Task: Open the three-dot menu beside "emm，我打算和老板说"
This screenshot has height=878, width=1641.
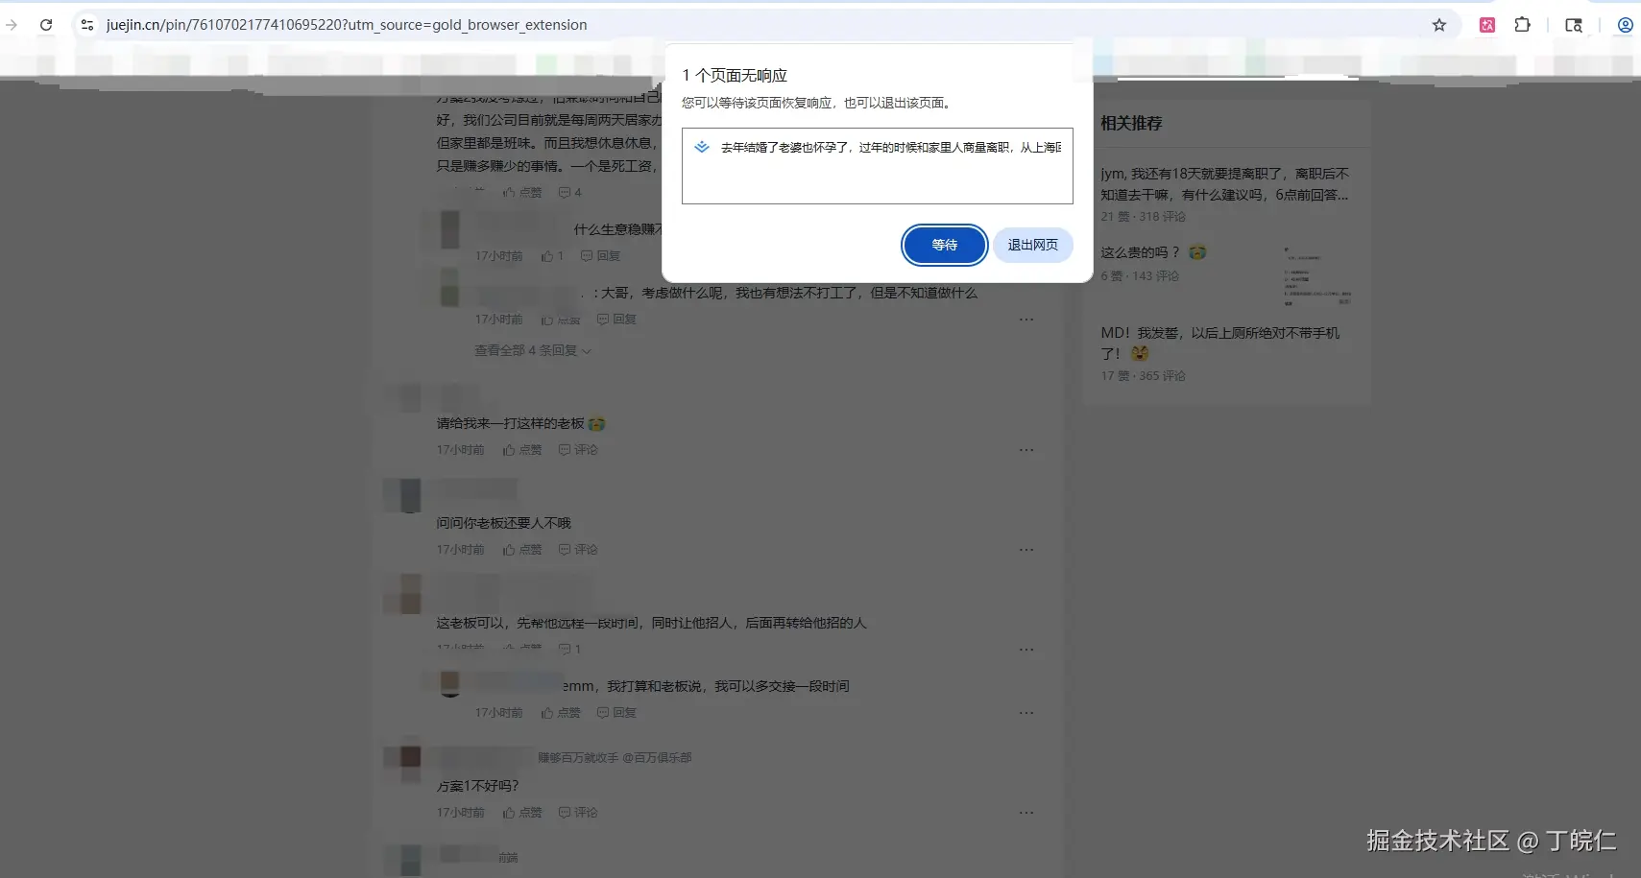Action: (x=1026, y=712)
